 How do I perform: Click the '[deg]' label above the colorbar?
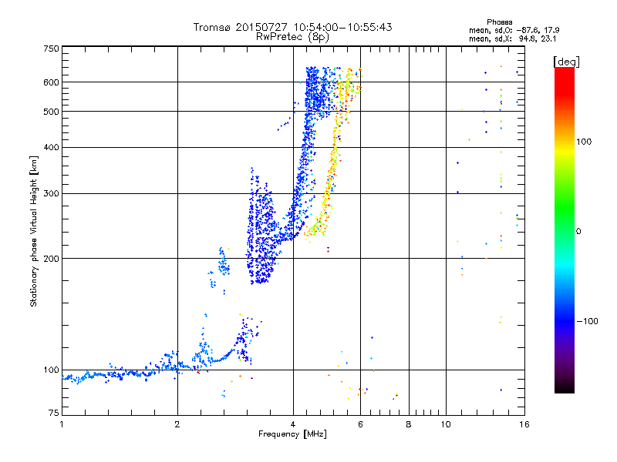coord(566,62)
